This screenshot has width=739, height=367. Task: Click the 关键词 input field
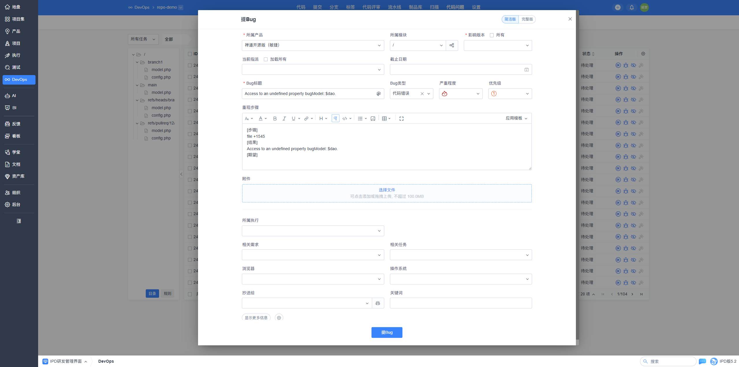pos(461,303)
